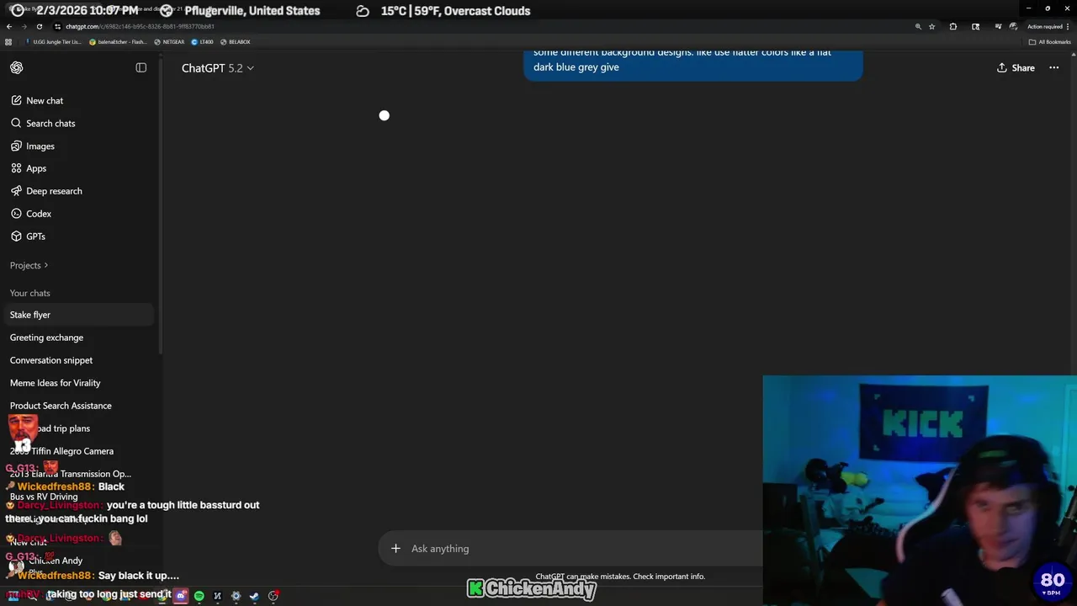Open Steam from the taskbar
Screen dimensions: 1077x606
tap(254, 596)
